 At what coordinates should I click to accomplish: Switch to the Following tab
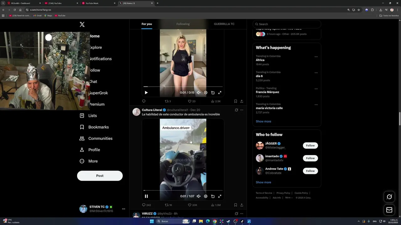(x=183, y=24)
